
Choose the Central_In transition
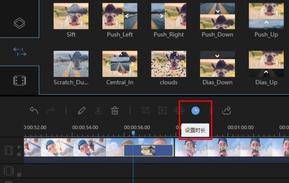point(120,64)
